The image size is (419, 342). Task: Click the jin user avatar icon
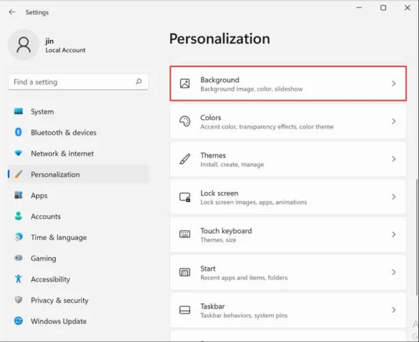tap(24, 45)
